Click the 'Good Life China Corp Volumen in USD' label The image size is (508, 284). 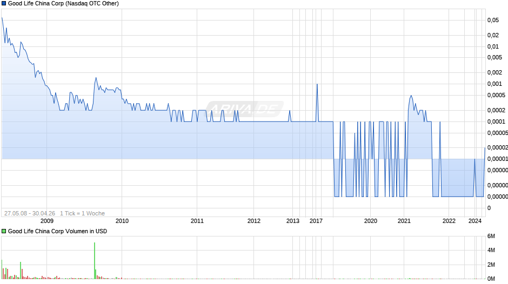tap(57, 231)
